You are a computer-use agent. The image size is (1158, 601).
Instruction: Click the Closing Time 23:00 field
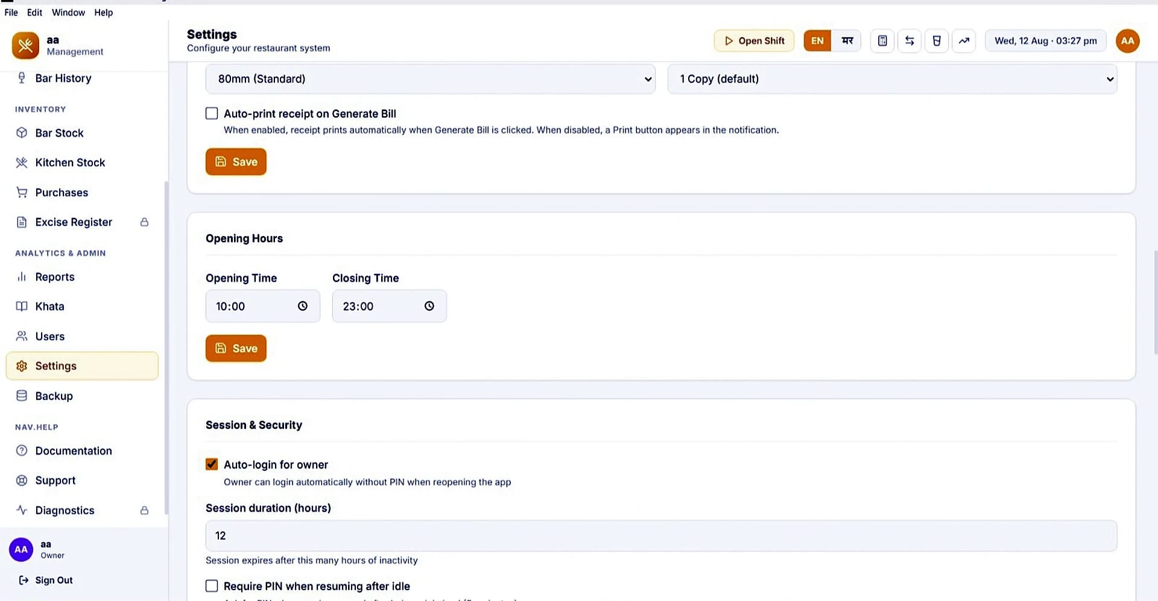[x=390, y=306]
